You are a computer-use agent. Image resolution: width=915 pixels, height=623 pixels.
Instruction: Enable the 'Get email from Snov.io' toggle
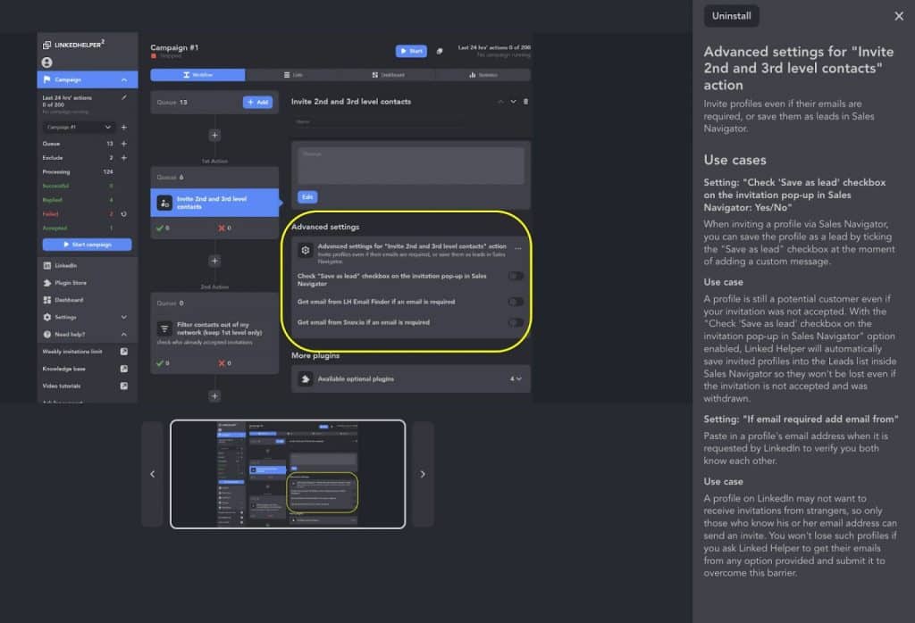(x=515, y=324)
